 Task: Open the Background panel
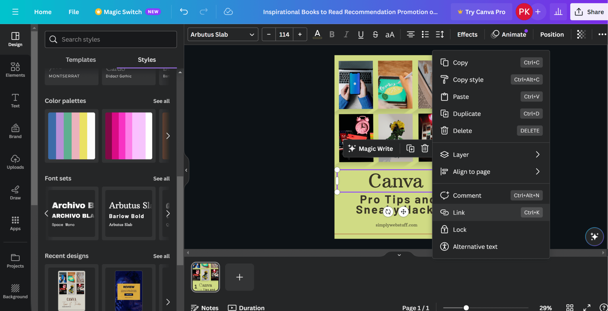click(15, 291)
